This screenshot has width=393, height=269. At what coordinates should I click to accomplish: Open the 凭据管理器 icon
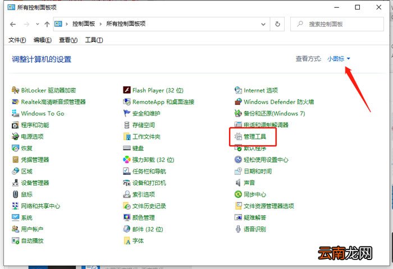pos(15,160)
